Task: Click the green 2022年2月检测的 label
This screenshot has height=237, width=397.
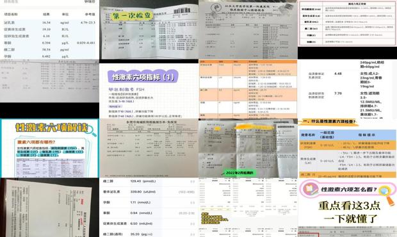Action: (x=239, y=173)
